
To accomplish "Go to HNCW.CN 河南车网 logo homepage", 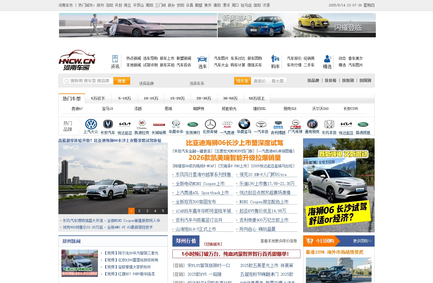I will click(77, 60).
